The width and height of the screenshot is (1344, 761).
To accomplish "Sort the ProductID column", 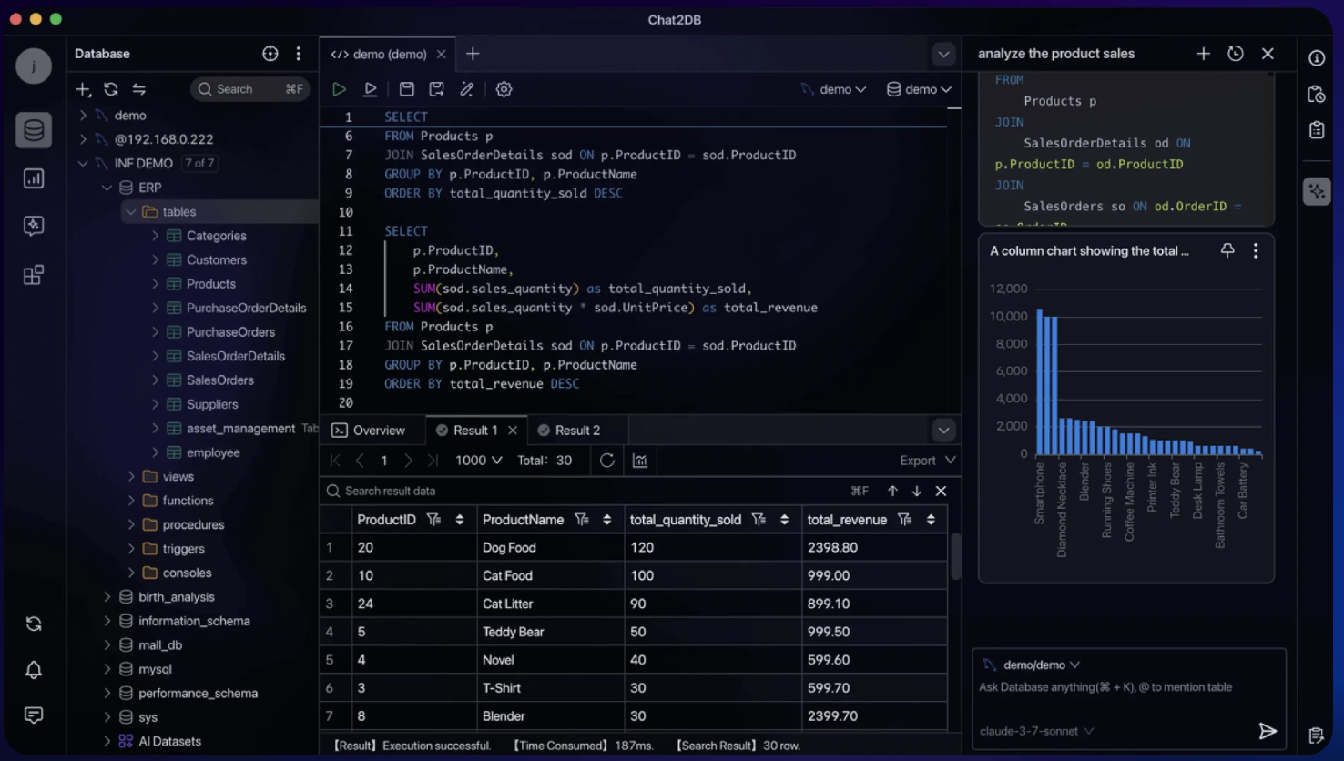I will tap(460, 520).
